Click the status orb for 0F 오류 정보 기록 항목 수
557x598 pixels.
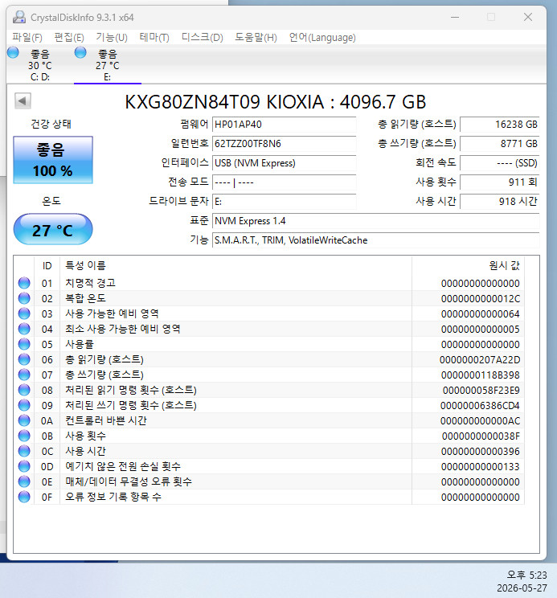click(24, 497)
